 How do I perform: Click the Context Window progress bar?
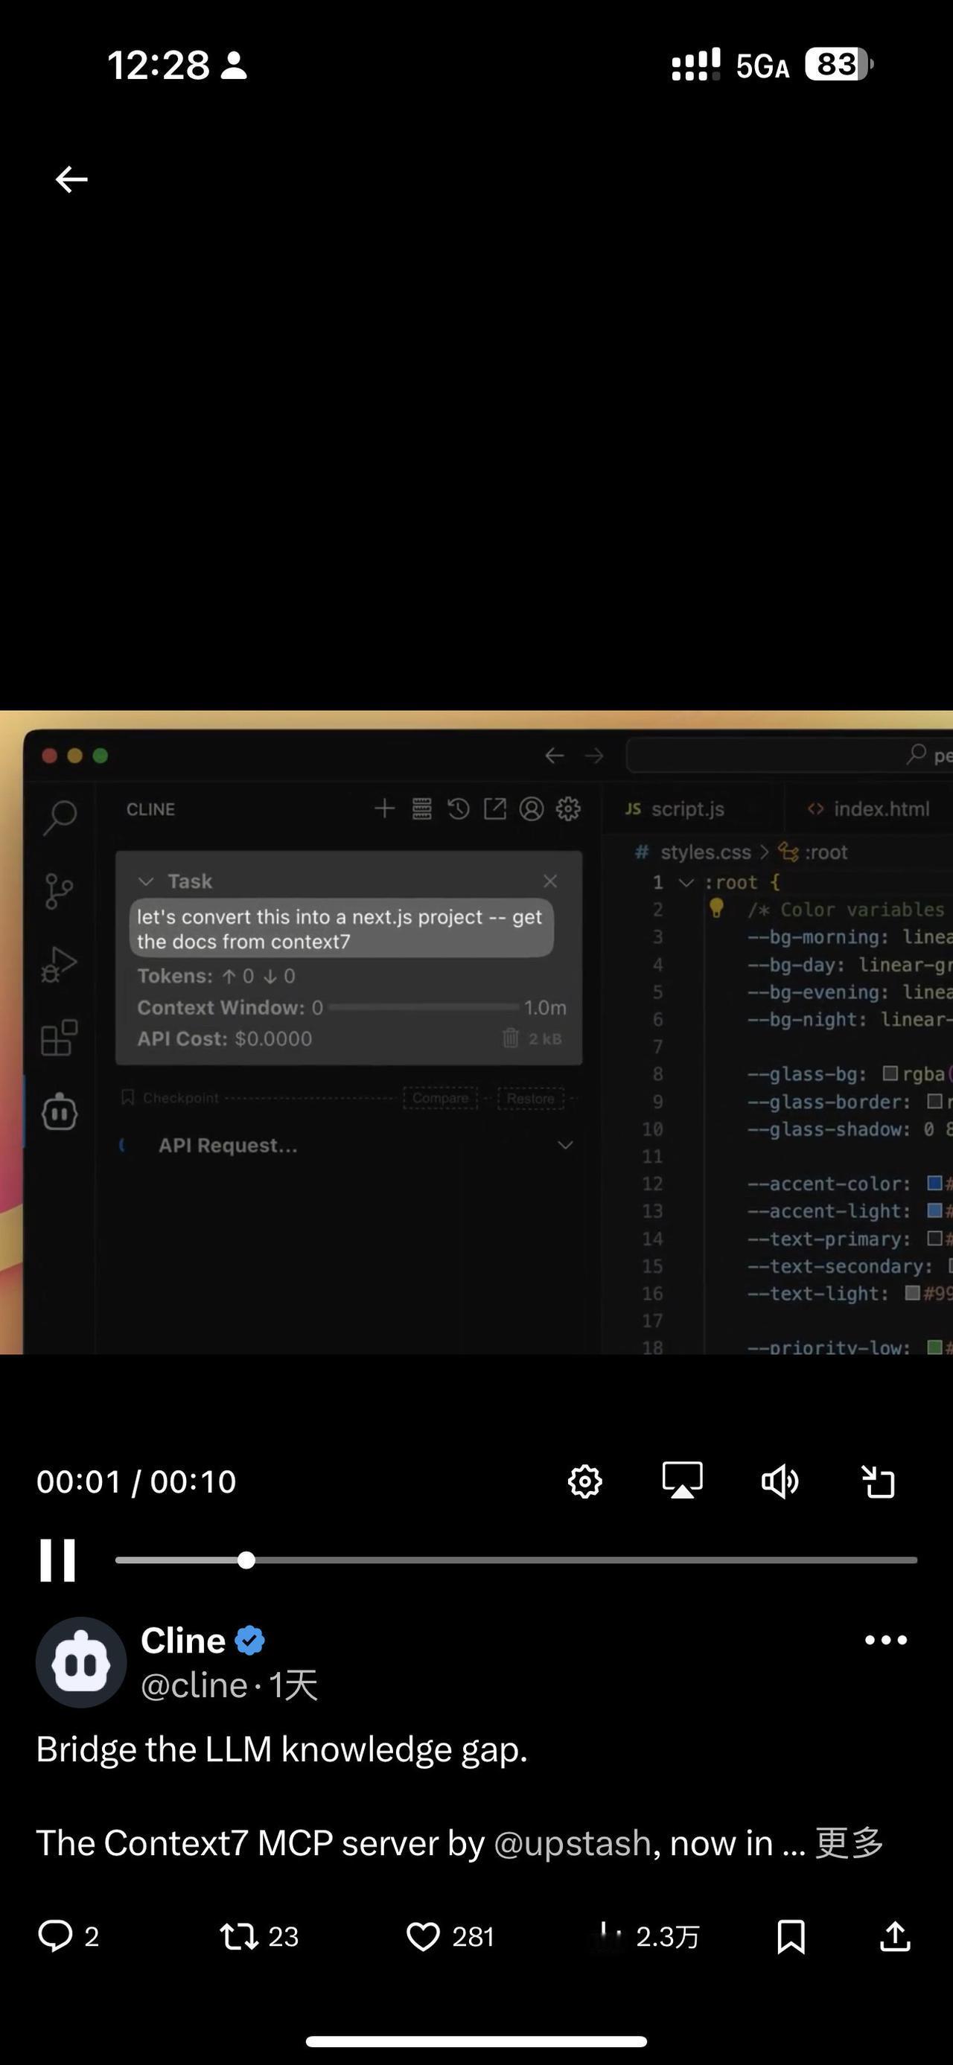pos(423,1007)
